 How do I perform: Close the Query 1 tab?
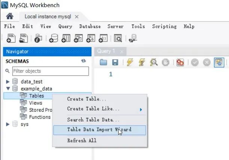tap(122, 52)
